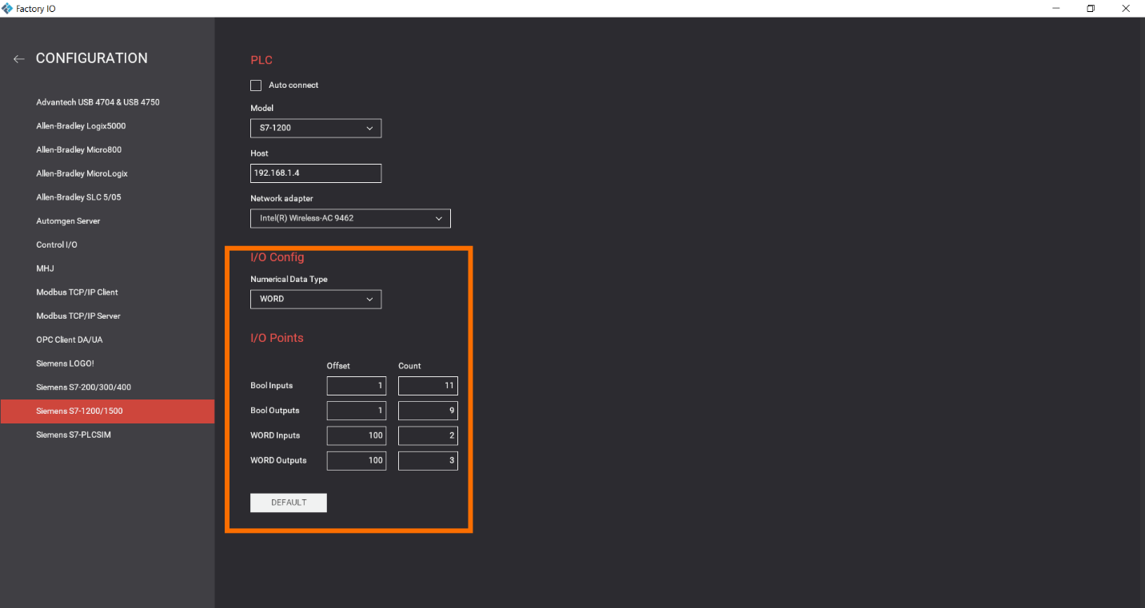
Task: Open the Model dropdown showing S7-1200
Action: (x=316, y=128)
